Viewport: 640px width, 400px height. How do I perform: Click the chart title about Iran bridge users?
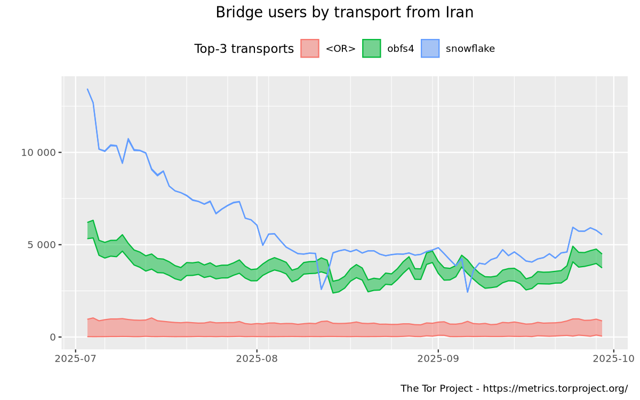pos(345,12)
